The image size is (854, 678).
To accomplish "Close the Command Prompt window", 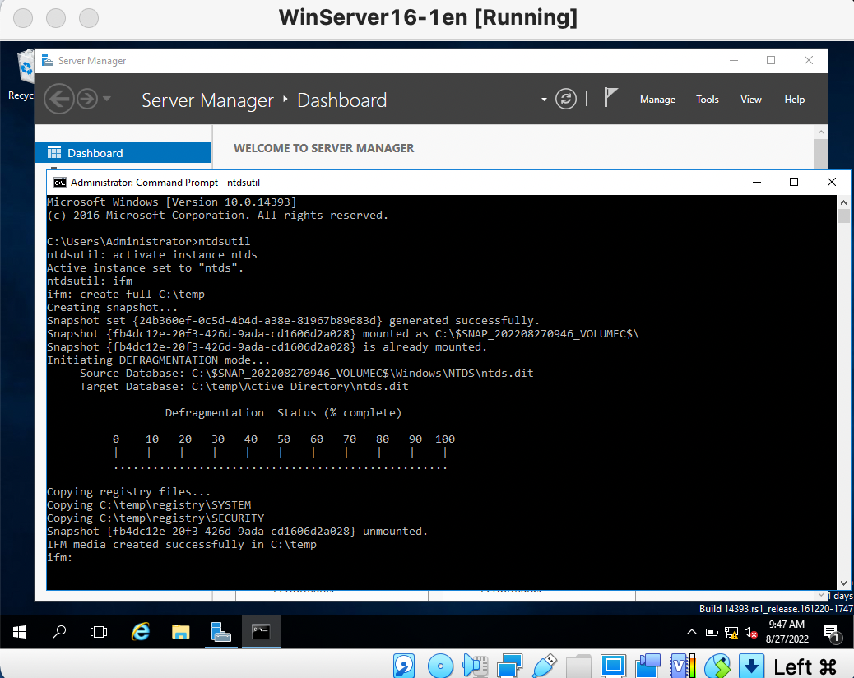I will click(x=831, y=182).
